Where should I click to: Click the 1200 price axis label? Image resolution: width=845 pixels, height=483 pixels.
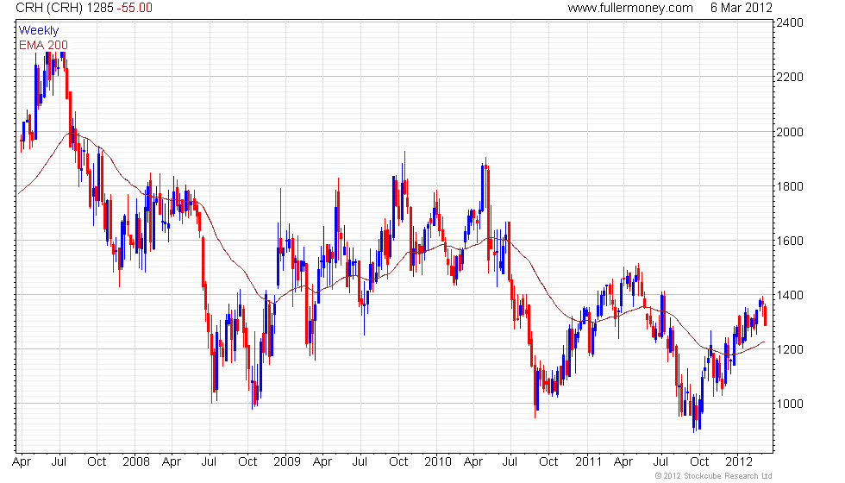(x=790, y=350)
